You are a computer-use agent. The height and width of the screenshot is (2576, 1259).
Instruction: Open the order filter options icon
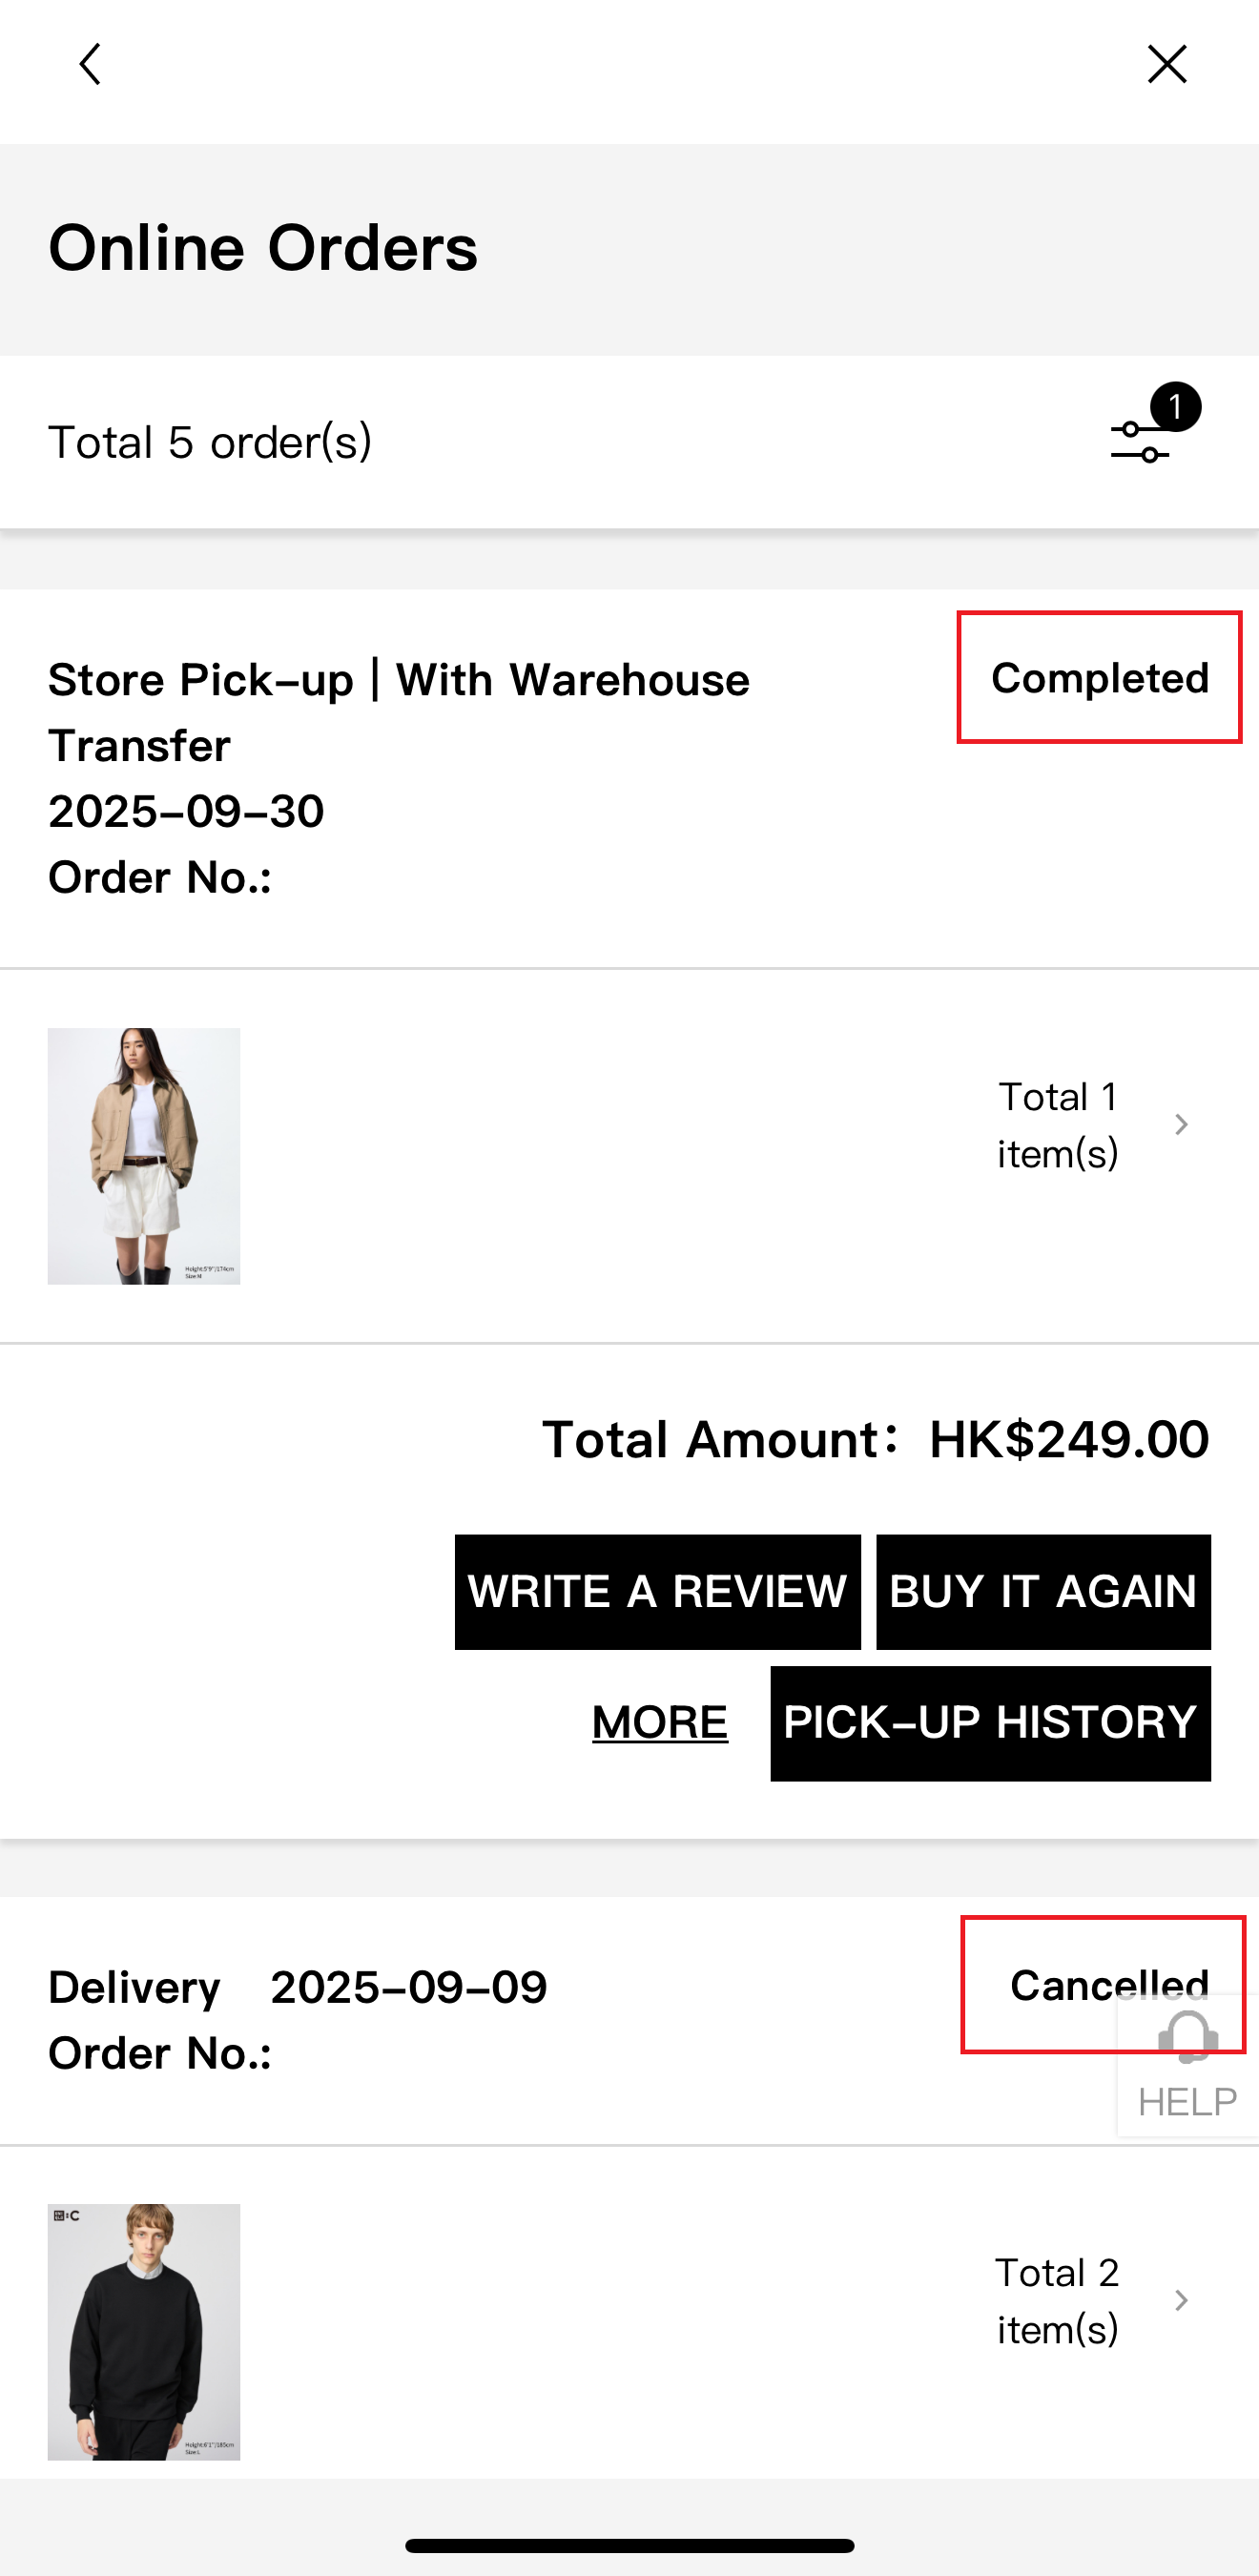click(1140, 442)
